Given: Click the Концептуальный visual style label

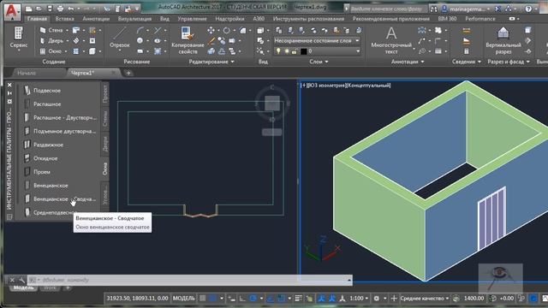Looking at the screenshot, I should point(368,86).
